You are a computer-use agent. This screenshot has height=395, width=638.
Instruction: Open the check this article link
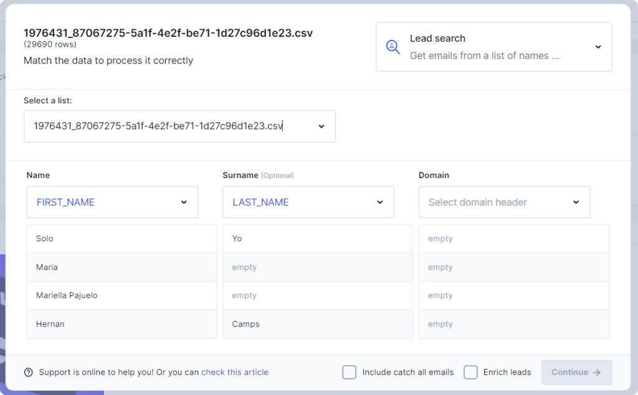pyautogui.click(x=235, y=373)
